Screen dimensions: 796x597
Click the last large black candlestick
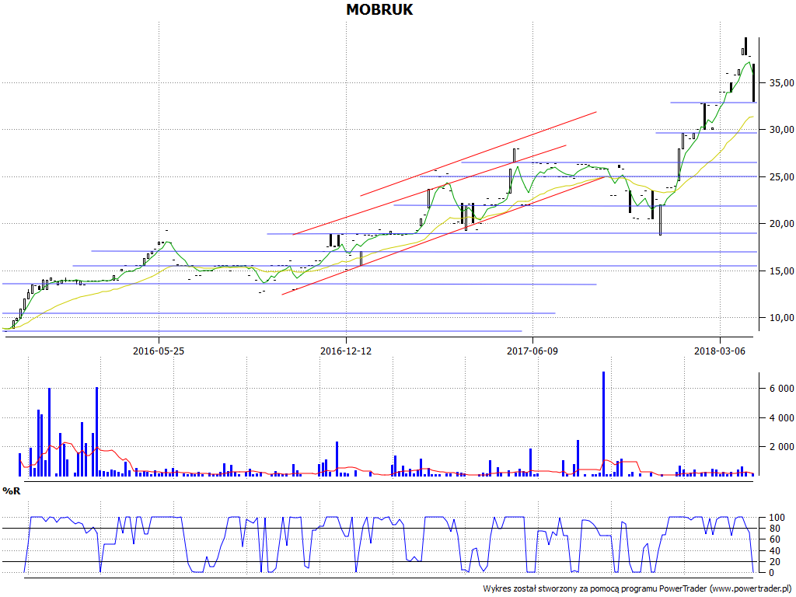(754, 82)
